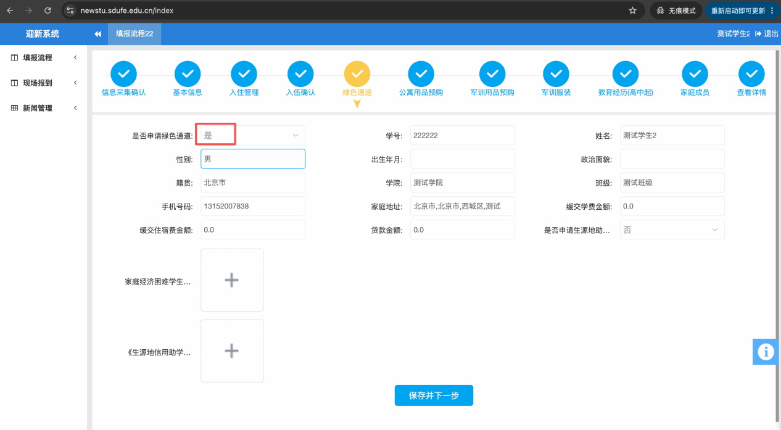
Task: Expand the 填报流程 sidebar menu
Action: tap(44, 58)
